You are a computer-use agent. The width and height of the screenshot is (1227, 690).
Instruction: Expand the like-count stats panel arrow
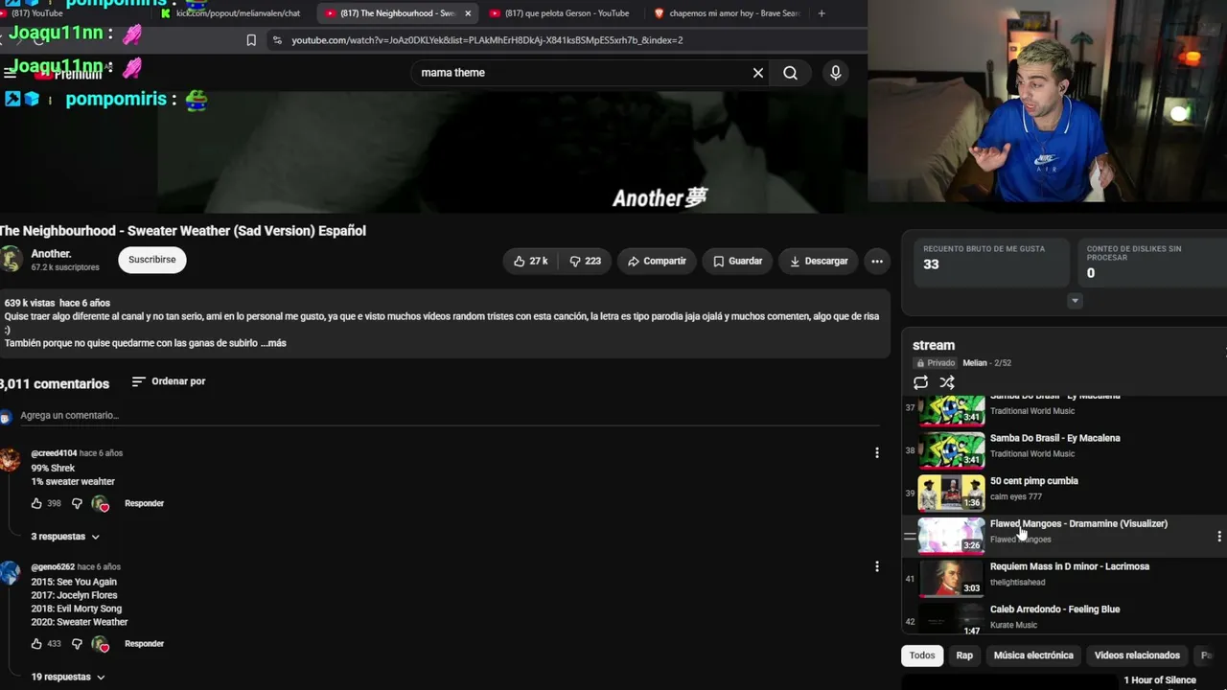pos(1075,301)
